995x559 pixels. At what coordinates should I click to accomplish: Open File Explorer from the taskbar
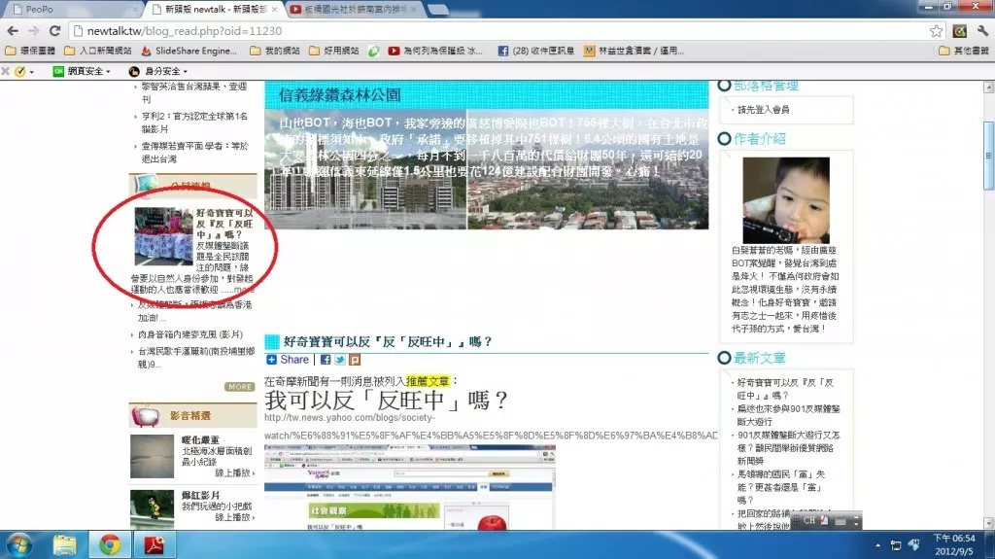click(64, 545)
